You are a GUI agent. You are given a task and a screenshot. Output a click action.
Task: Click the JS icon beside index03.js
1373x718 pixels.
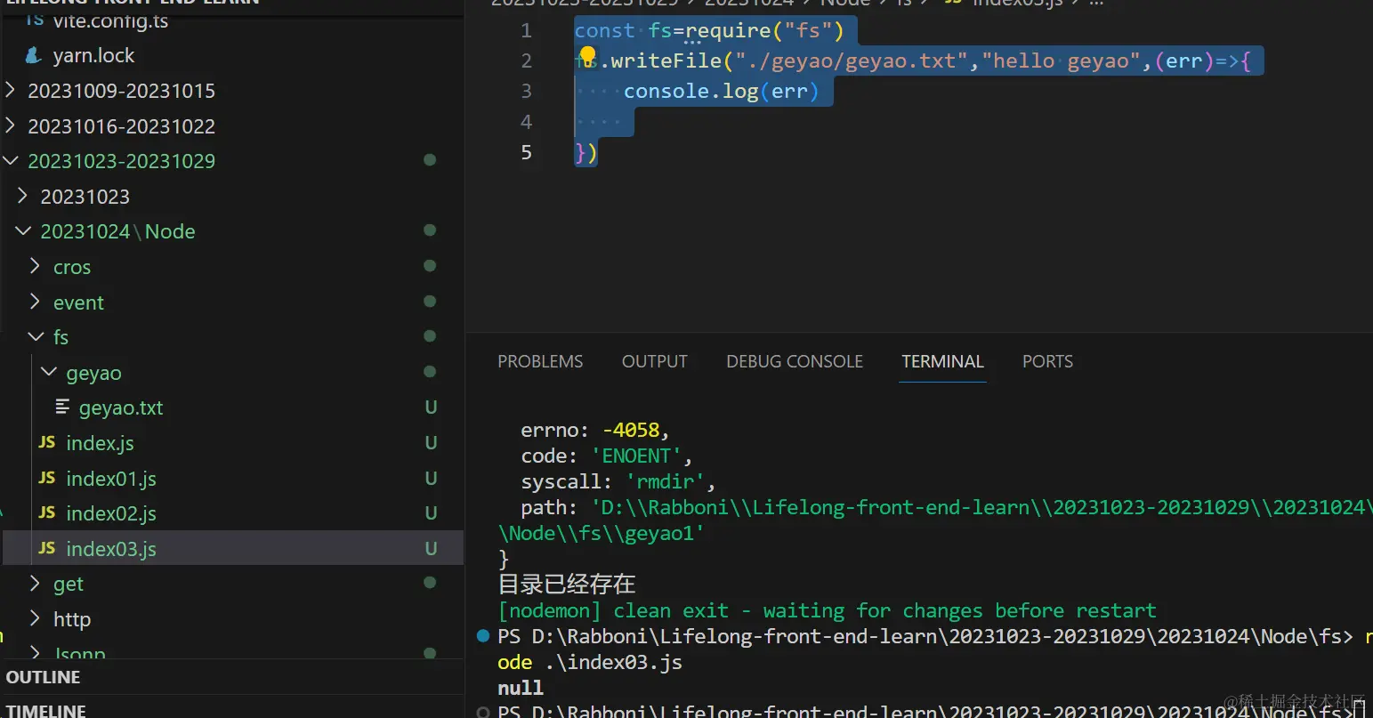47,548
